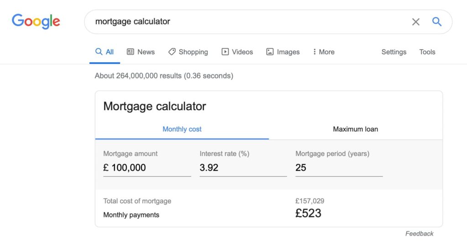This screenshot has height=247, width=467.
Task: Switch to the Shopping tab label
Action: pyautogui.click(x=193, y=52)
